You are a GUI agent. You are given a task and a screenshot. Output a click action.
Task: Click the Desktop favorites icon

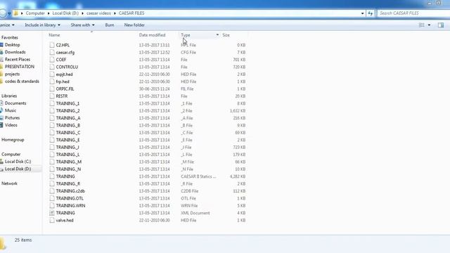pyautogui.click(x=1, y=45)
